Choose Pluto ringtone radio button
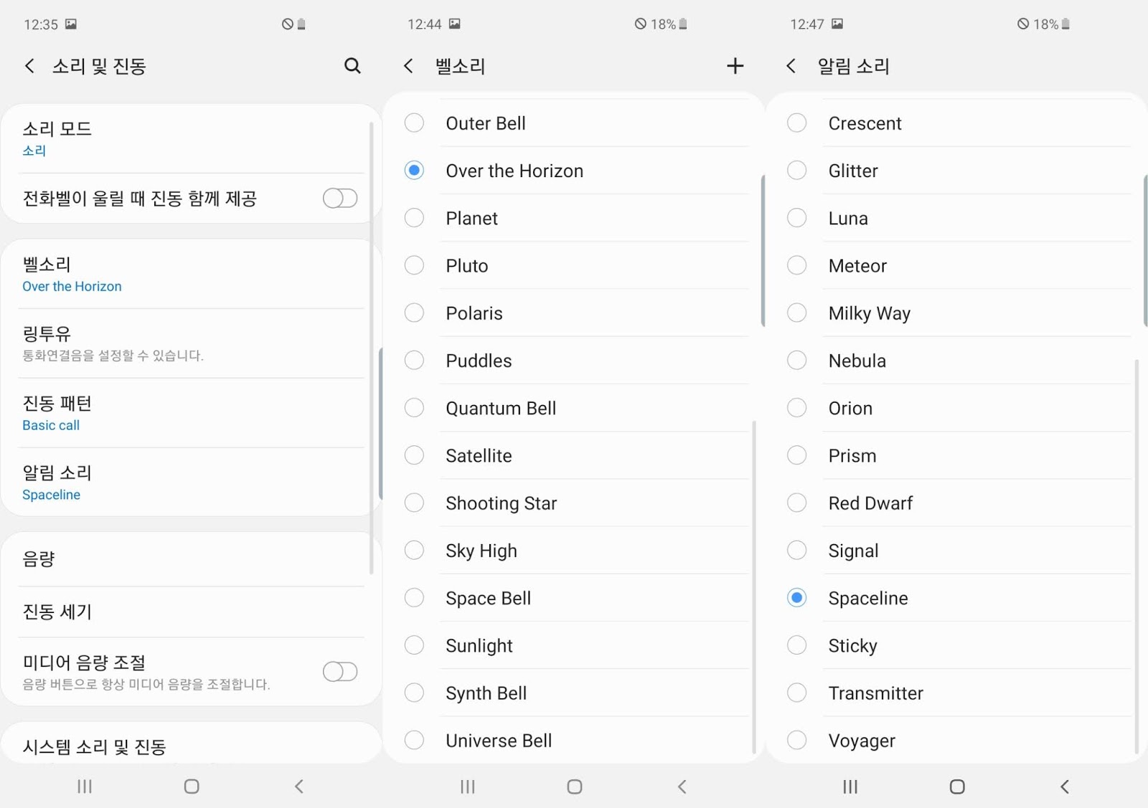Image resolution: width=1148 pixels, height=808 pixels. 414,265
